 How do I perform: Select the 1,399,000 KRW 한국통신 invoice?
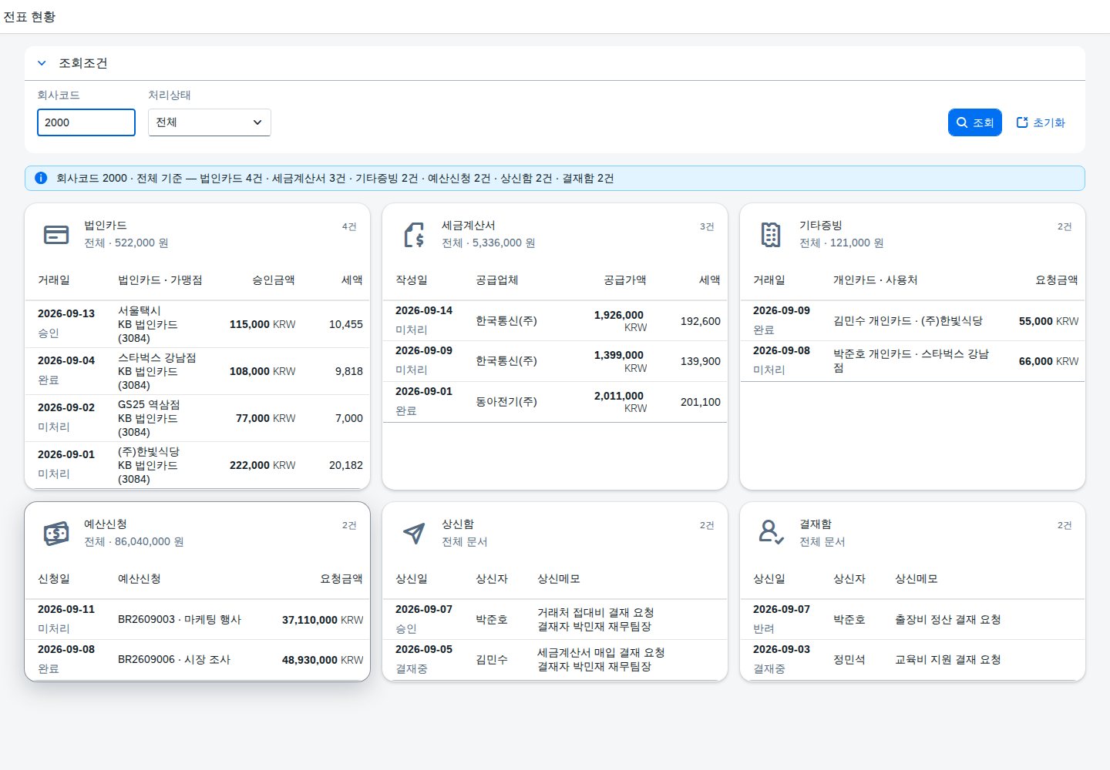(x=555, y=361)
